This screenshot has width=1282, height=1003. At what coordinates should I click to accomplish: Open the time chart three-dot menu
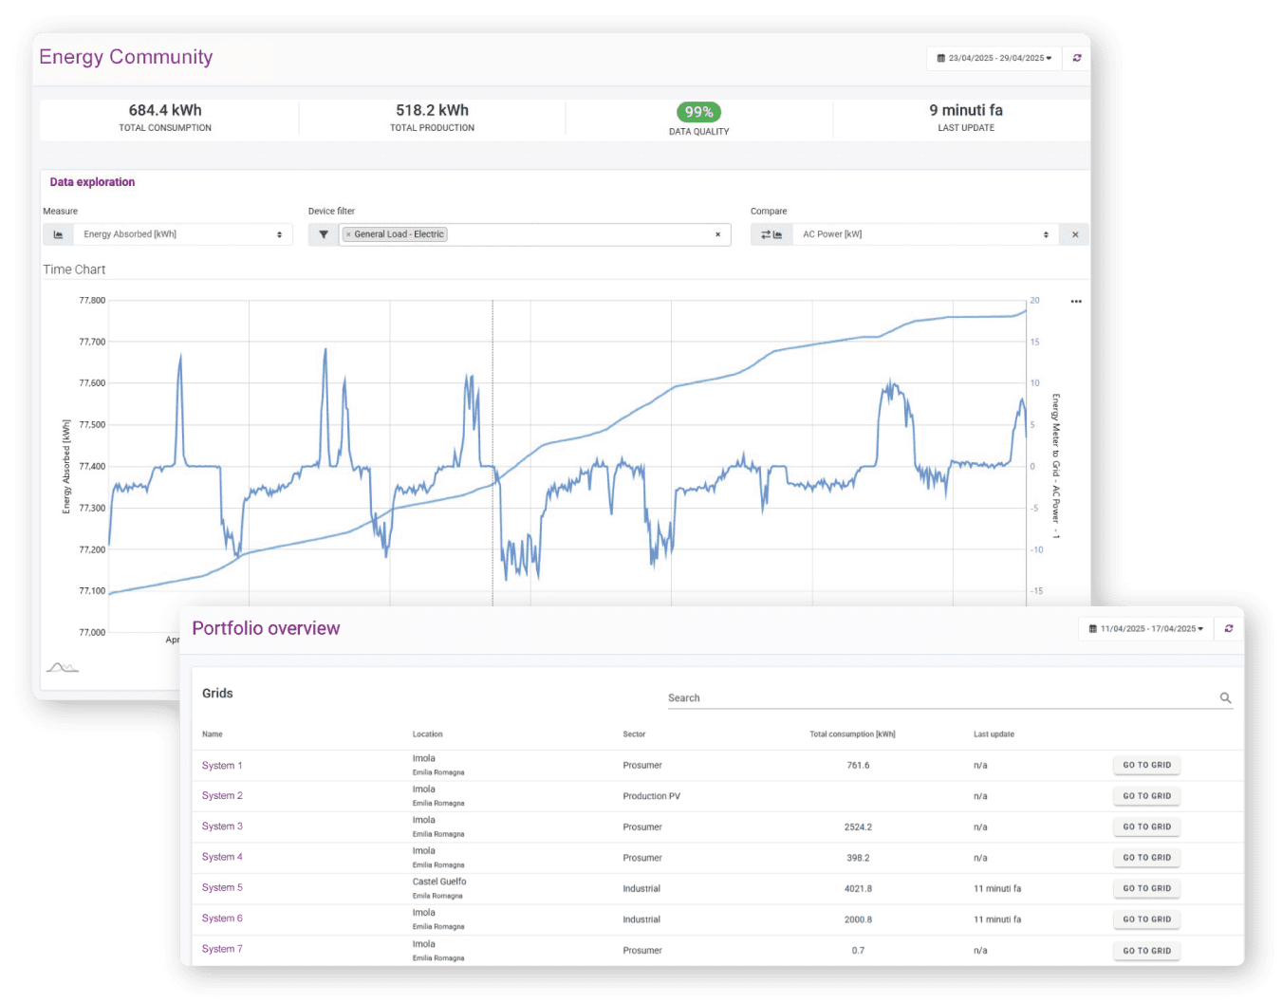pyautogui.click(x=1076, y=302)
